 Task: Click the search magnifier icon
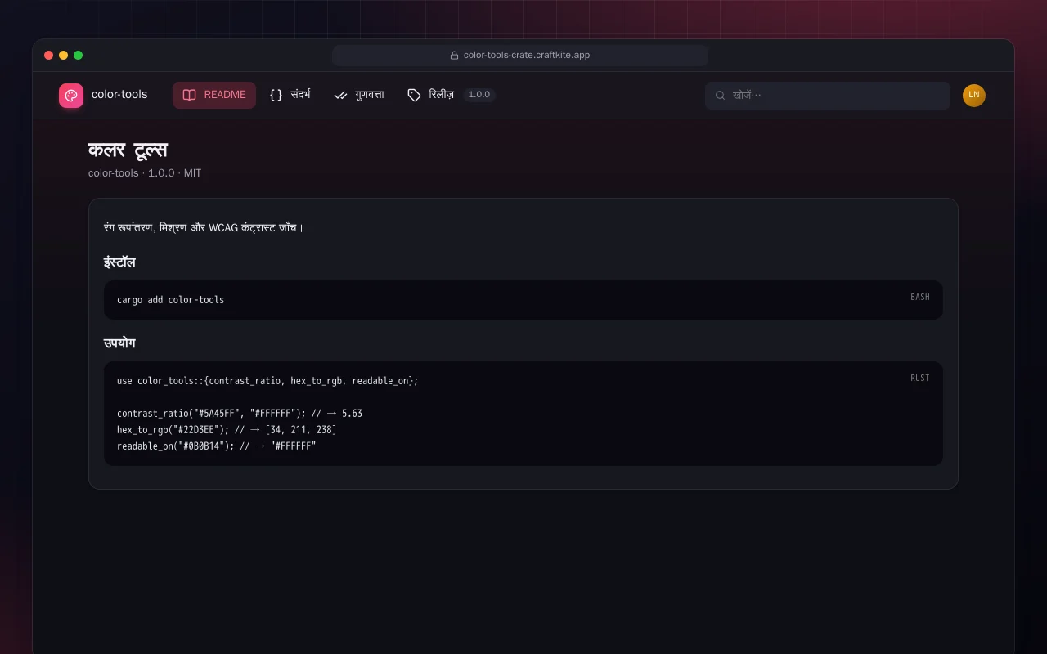(721, 95)
